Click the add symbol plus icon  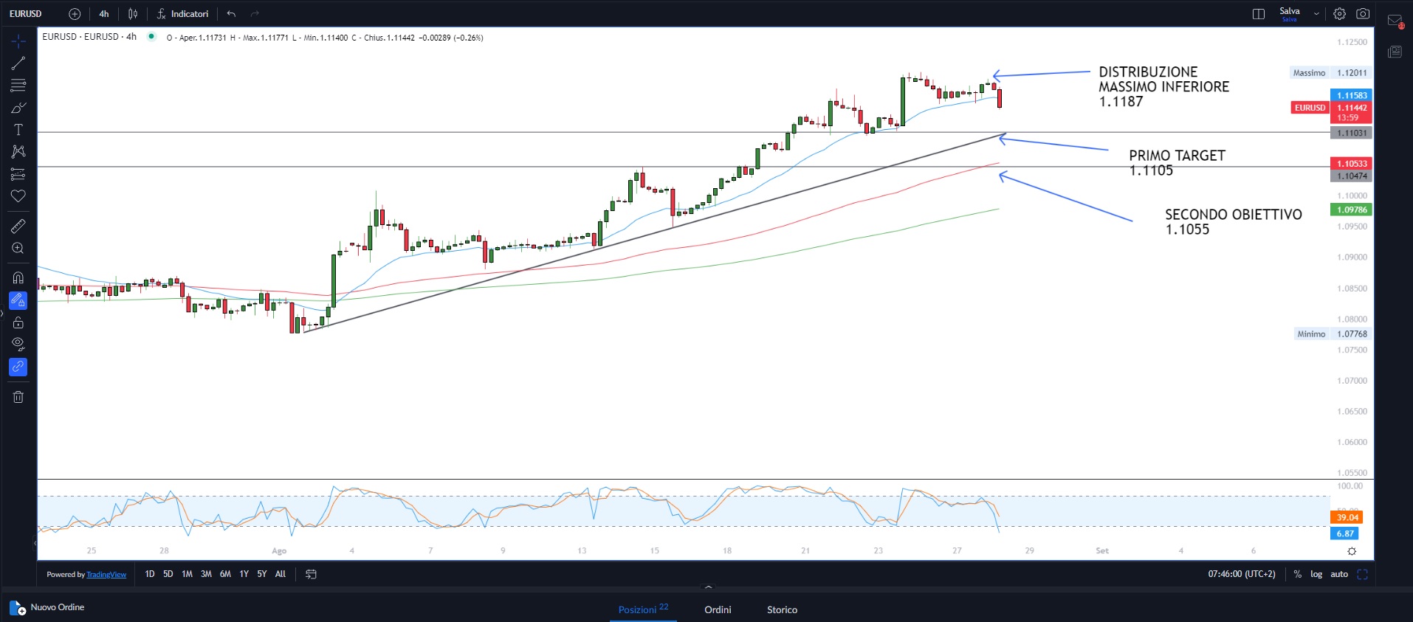(x=75, y=14)
